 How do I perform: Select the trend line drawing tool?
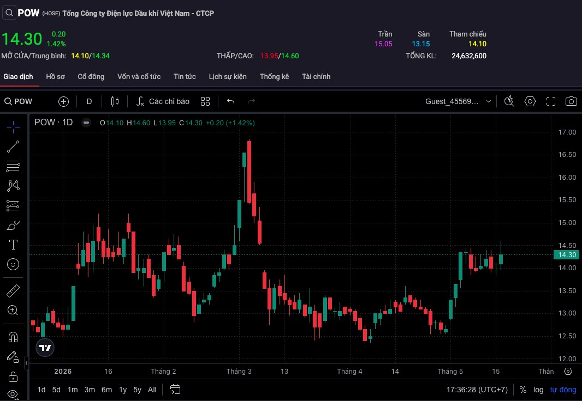pos(13,147)
